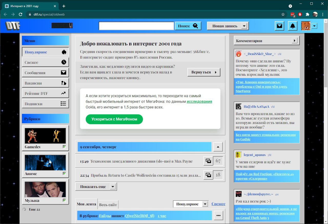Open the Новая запись dropdown arrow
The image size is (328, 224).
point(244,26)
